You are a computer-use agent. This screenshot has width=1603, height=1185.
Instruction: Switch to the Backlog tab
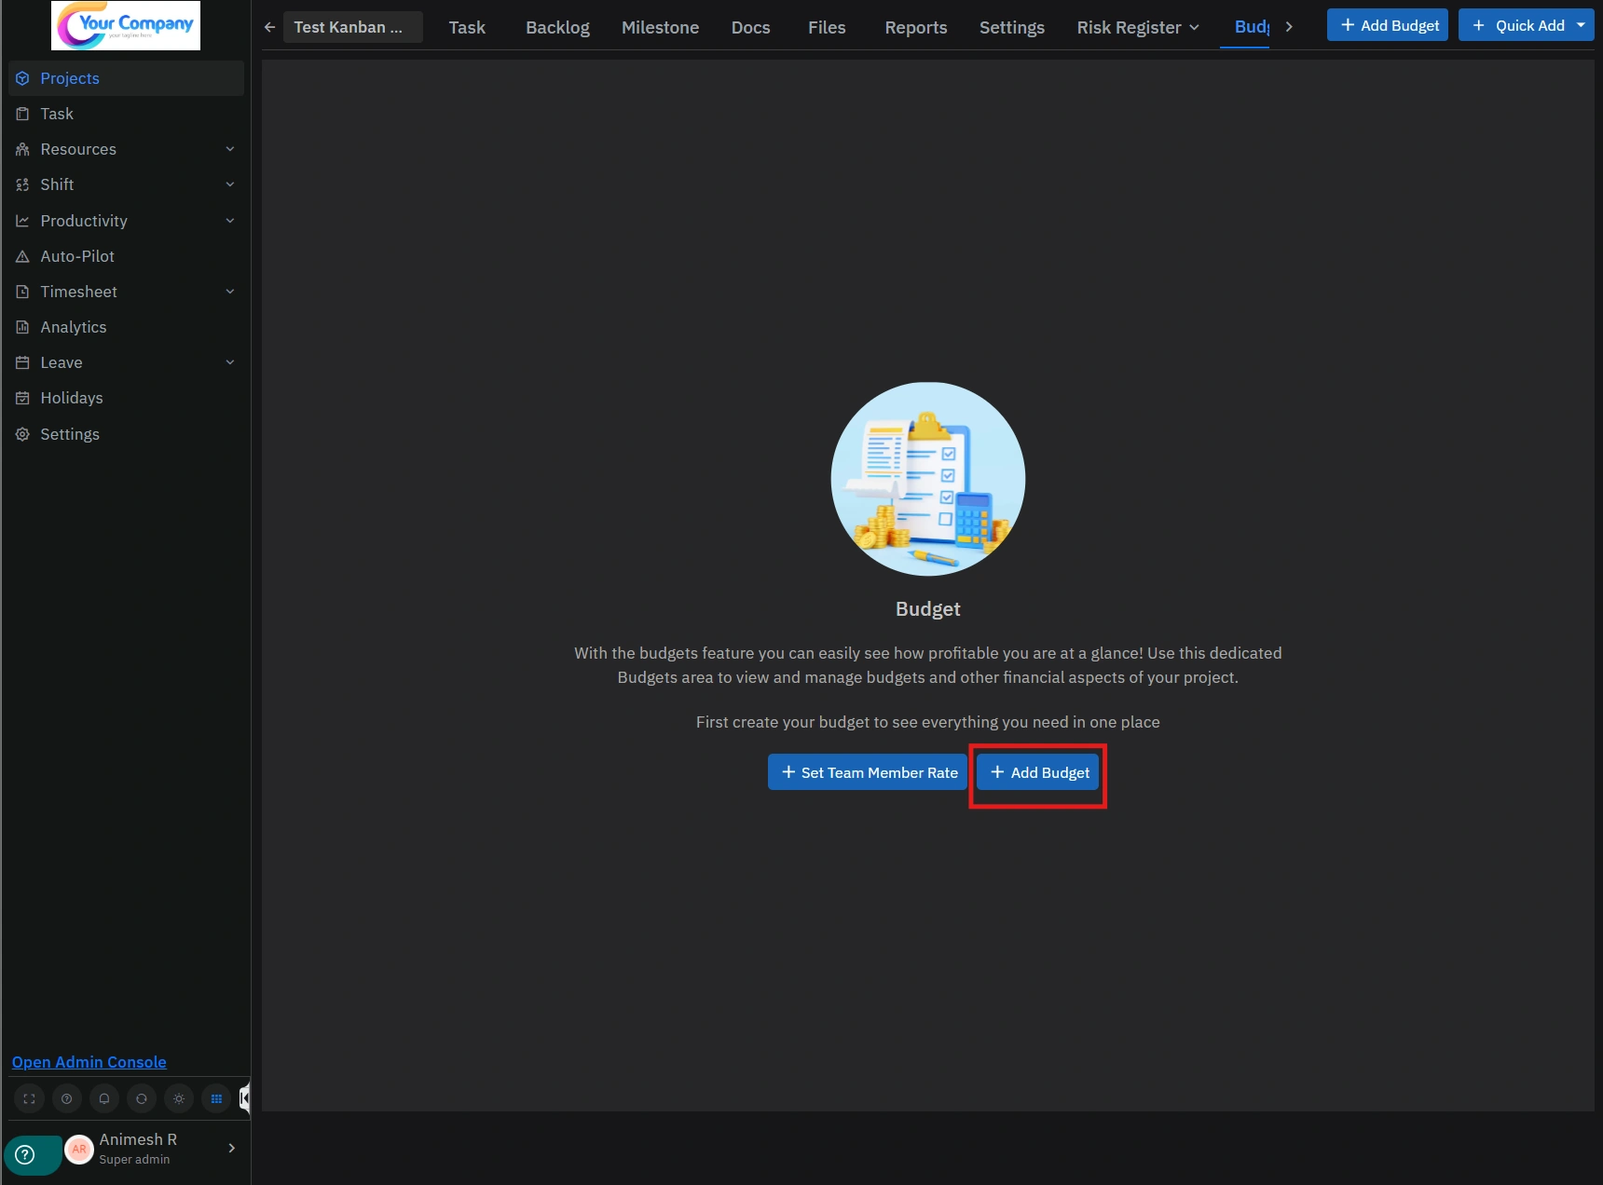[557, 27]
